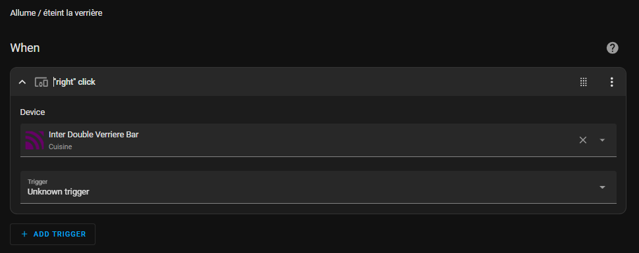
Task: Click the plus icon in Add Trigger
Action: pyautogui.click(x=24, y=235)
